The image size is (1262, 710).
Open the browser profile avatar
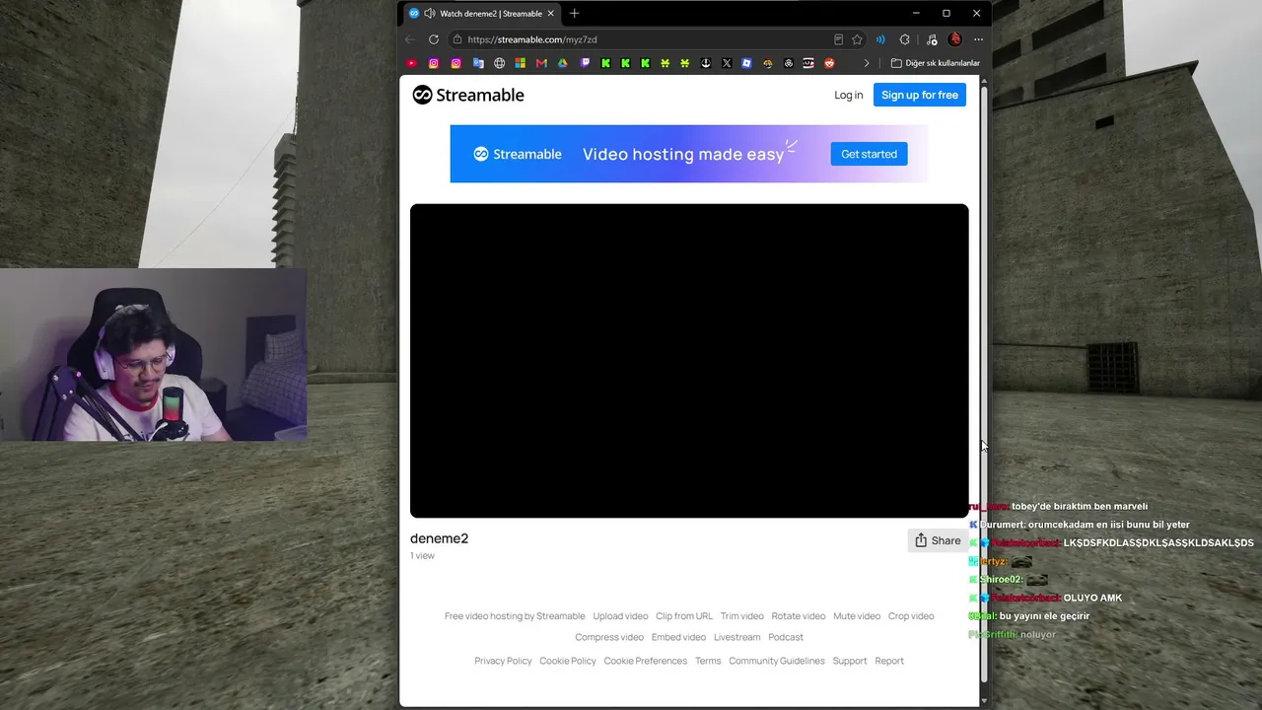click(x=954, y=39)
